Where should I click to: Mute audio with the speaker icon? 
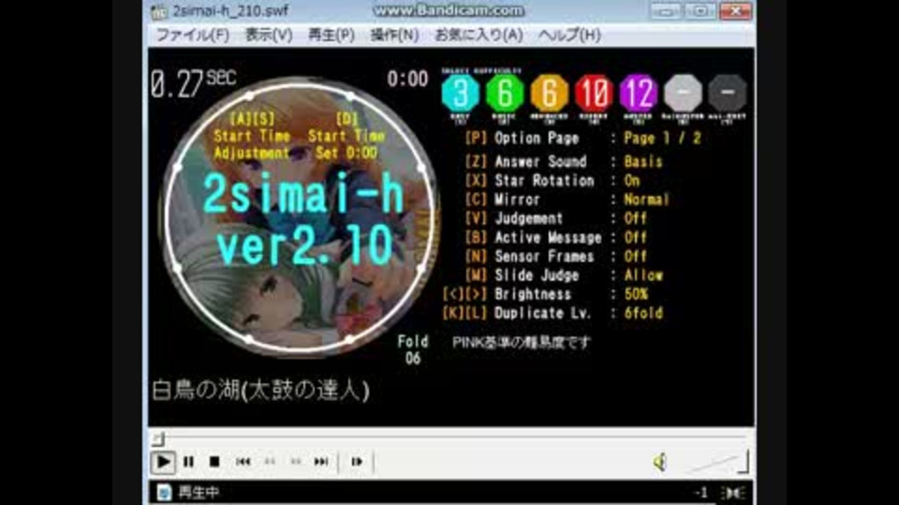pos(660,462)
